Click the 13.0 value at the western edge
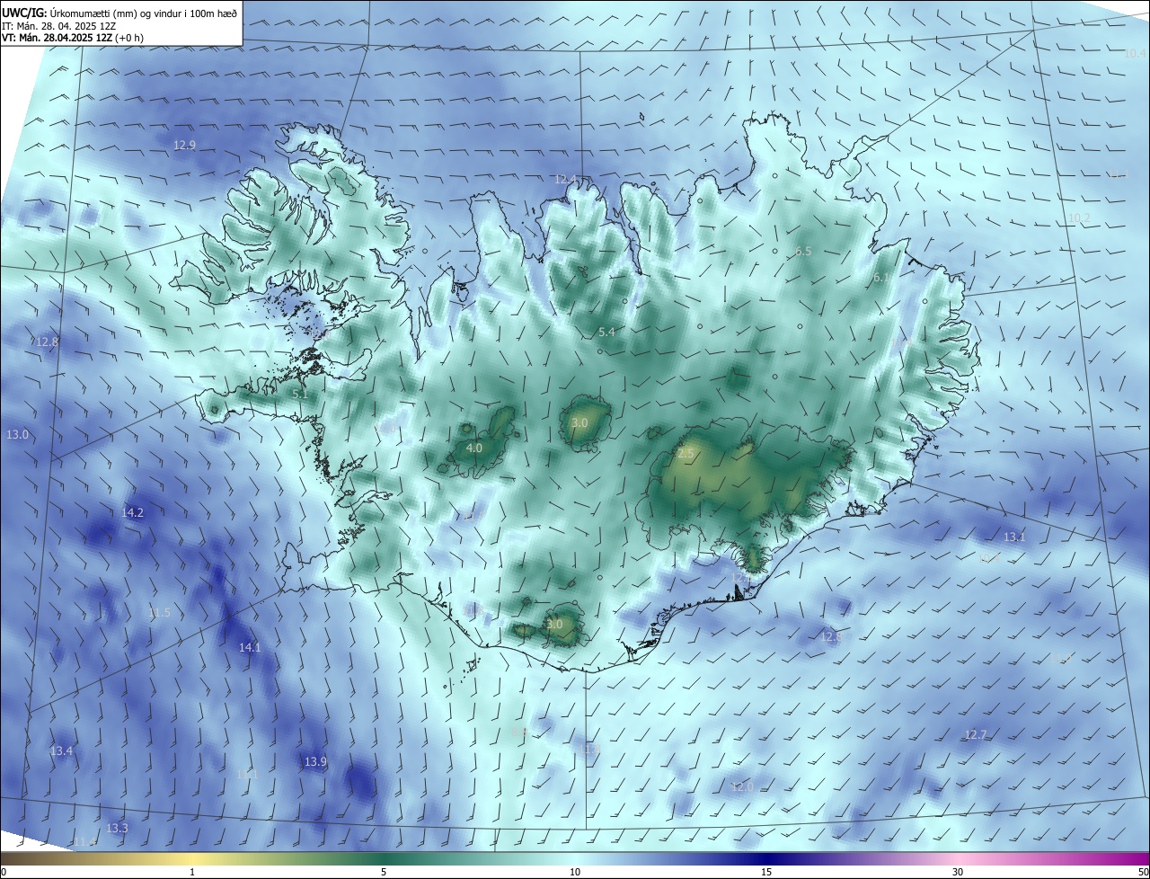Viewport: 1150px width, 879px height. tap(18, 434)
